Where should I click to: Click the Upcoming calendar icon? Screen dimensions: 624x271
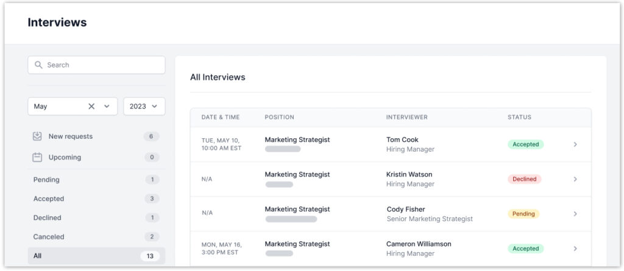pyautogui.click(x=37, y=157)
